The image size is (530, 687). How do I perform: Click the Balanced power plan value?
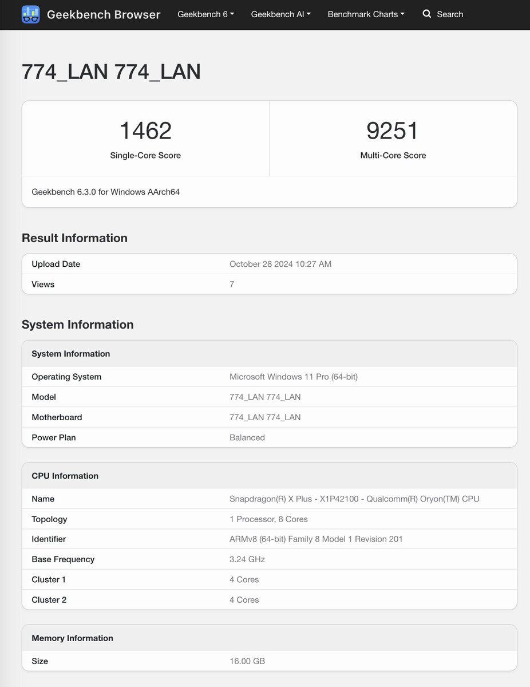pos(247,437)
